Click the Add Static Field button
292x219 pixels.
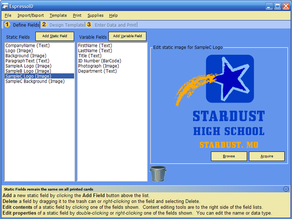55,36
